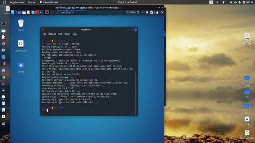Click the 100 % battery indicator
Image resolution: width=255 pixels, height=143 pixels.
coord(248,2)
